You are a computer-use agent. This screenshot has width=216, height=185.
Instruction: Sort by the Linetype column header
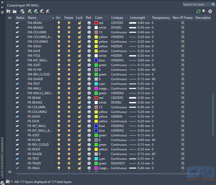pyautogui.click(x=119, y=18)
